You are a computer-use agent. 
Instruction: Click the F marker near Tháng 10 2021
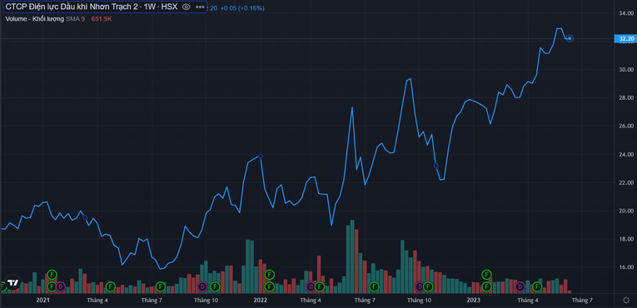tap(215, 287)
